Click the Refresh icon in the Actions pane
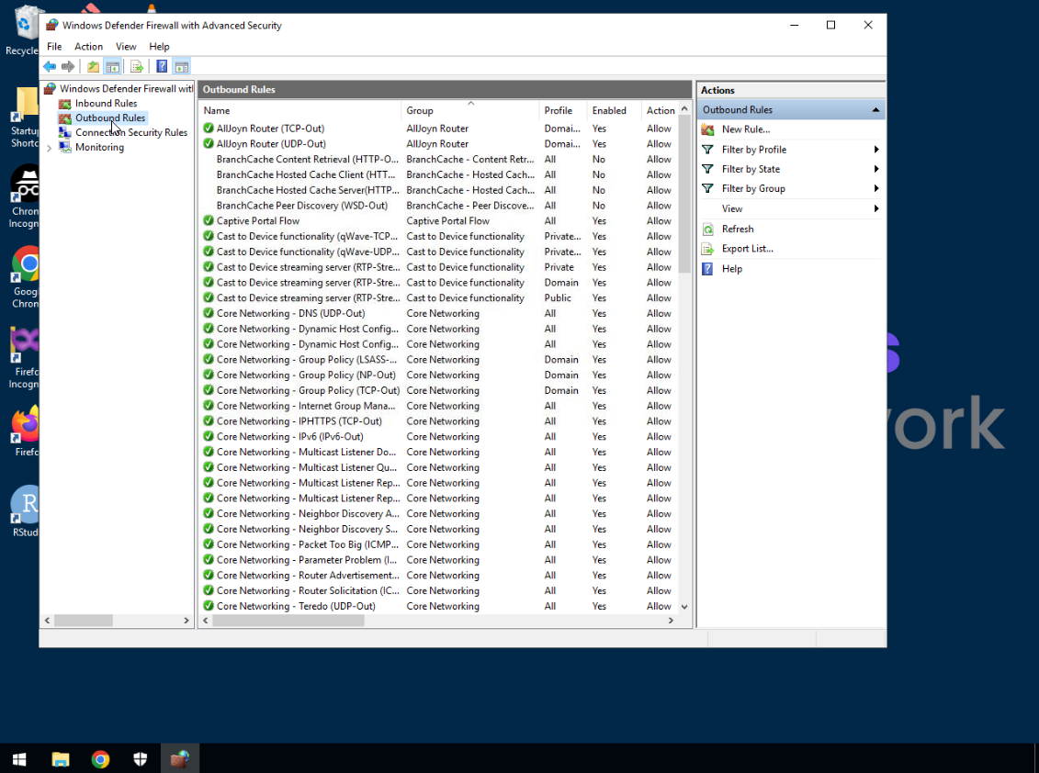 (707, 229)
